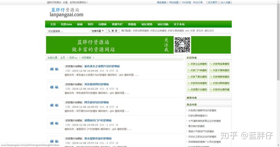
Task: Open article 紫色美女之家图片站织梦模板
Action: [x=102, y=66]
